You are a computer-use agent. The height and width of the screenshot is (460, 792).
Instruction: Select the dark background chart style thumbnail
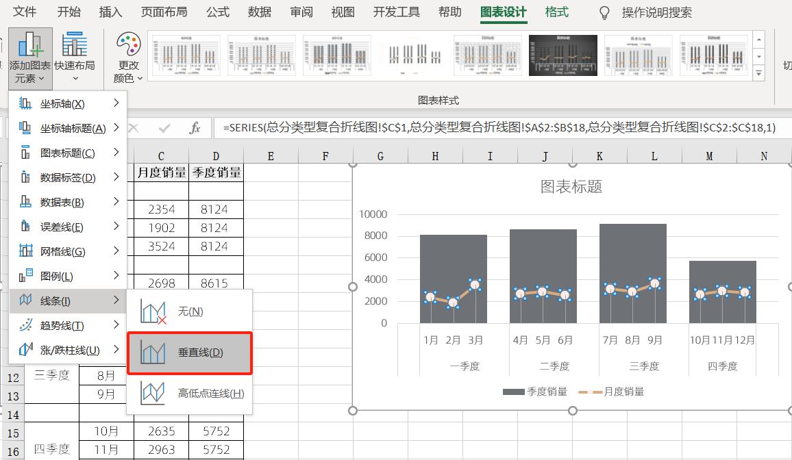click(563, 55)
